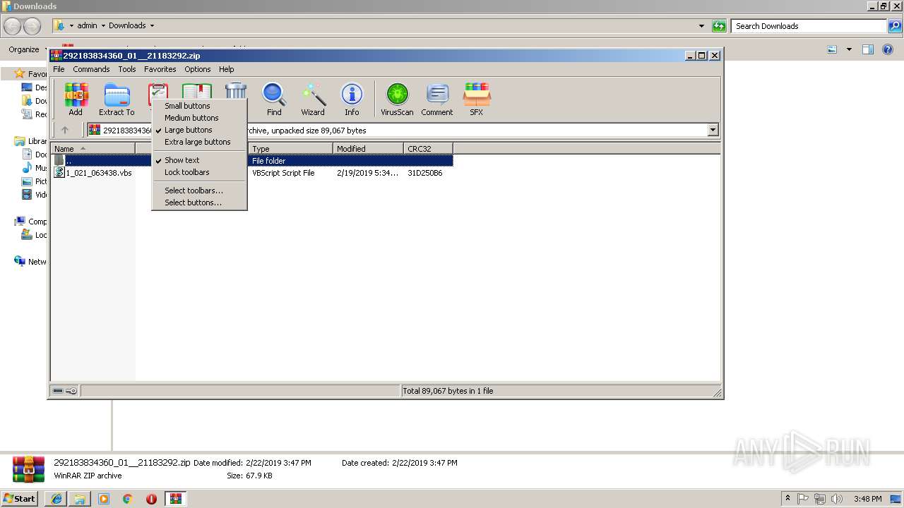Toggle the Show text option

(x=200, y=160)
